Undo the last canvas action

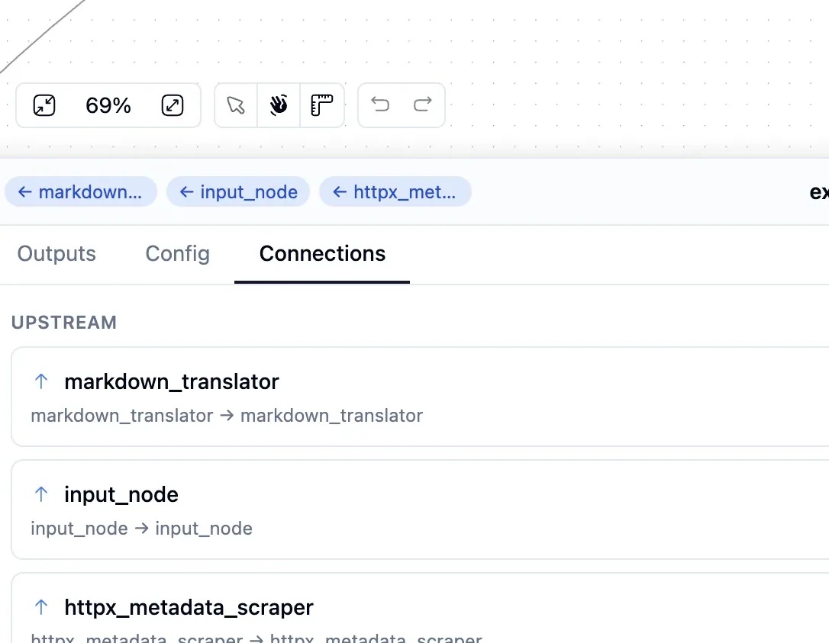(380, 104)
